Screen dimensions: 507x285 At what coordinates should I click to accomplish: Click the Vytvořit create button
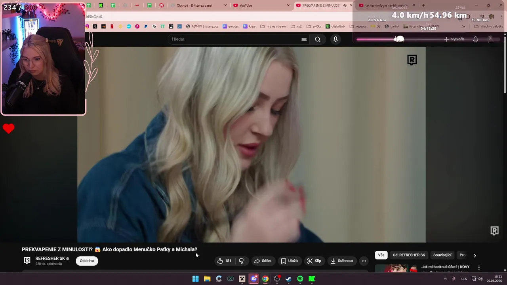pyautogui.click(x=454, y=39)
